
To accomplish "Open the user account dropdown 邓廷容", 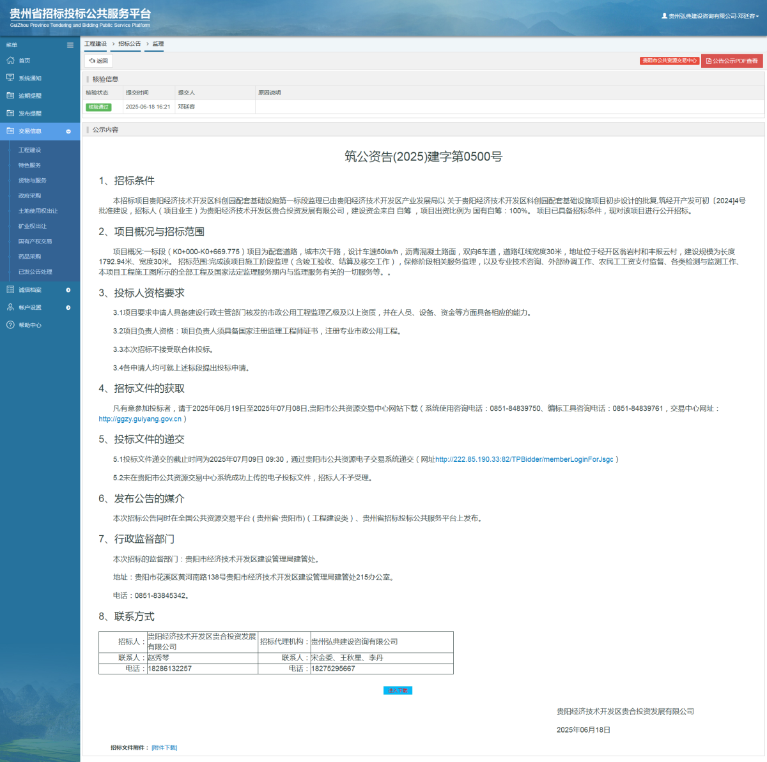I will tap(710, 16).
